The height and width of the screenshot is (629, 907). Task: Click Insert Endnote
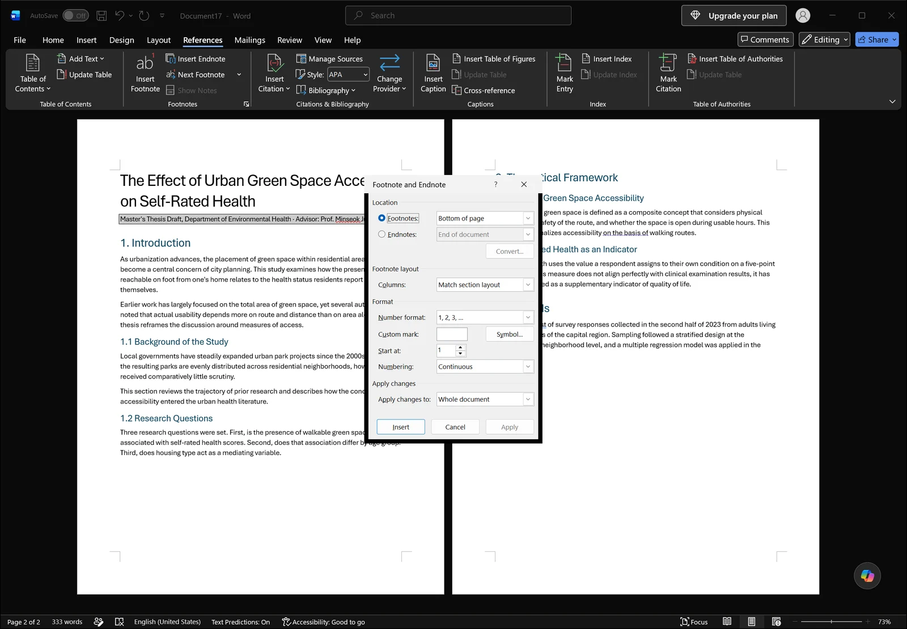pos(196,58)
